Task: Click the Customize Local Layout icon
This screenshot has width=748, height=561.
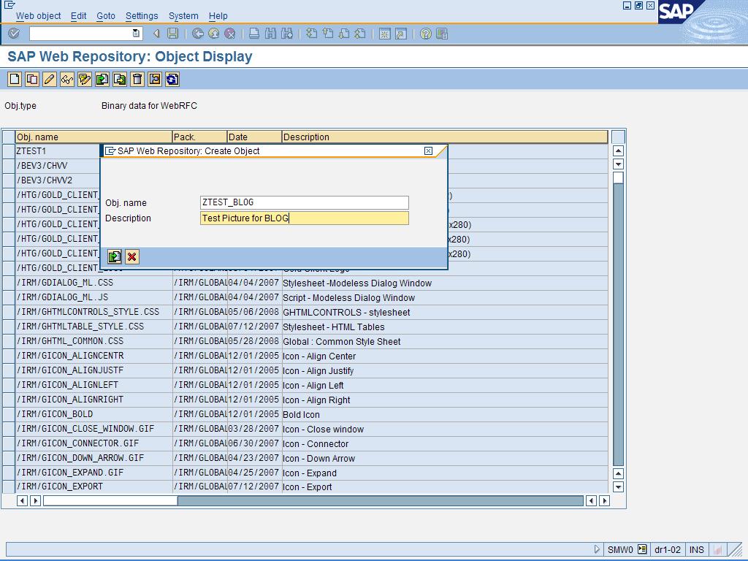Action: click(x=442, y=34)
